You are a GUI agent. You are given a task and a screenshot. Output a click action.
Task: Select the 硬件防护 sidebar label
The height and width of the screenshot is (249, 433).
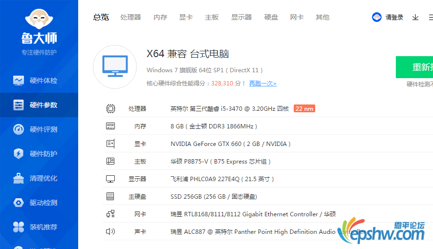[43, 154]
